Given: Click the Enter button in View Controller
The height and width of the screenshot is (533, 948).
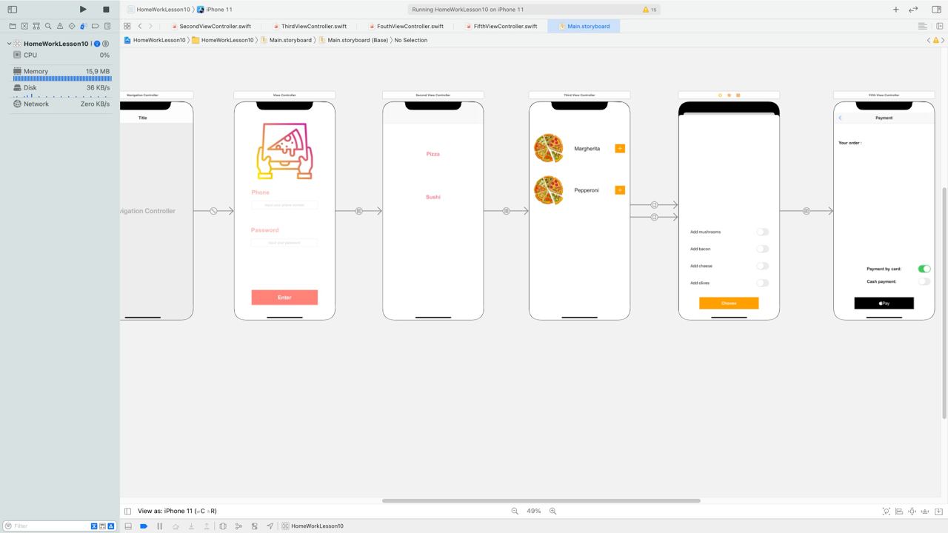Looking at the screenshot, I should (284, 297).
